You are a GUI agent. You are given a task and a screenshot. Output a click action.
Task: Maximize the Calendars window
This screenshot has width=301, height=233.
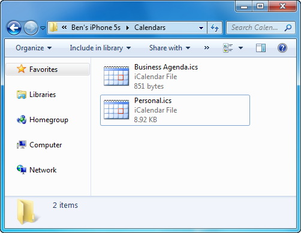point(260,6)
